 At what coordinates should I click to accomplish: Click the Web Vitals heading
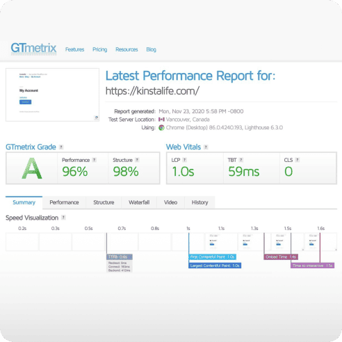coord(184,147)
